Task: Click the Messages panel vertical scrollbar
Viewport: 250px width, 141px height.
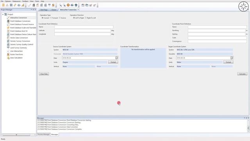Action: point(248,126)
